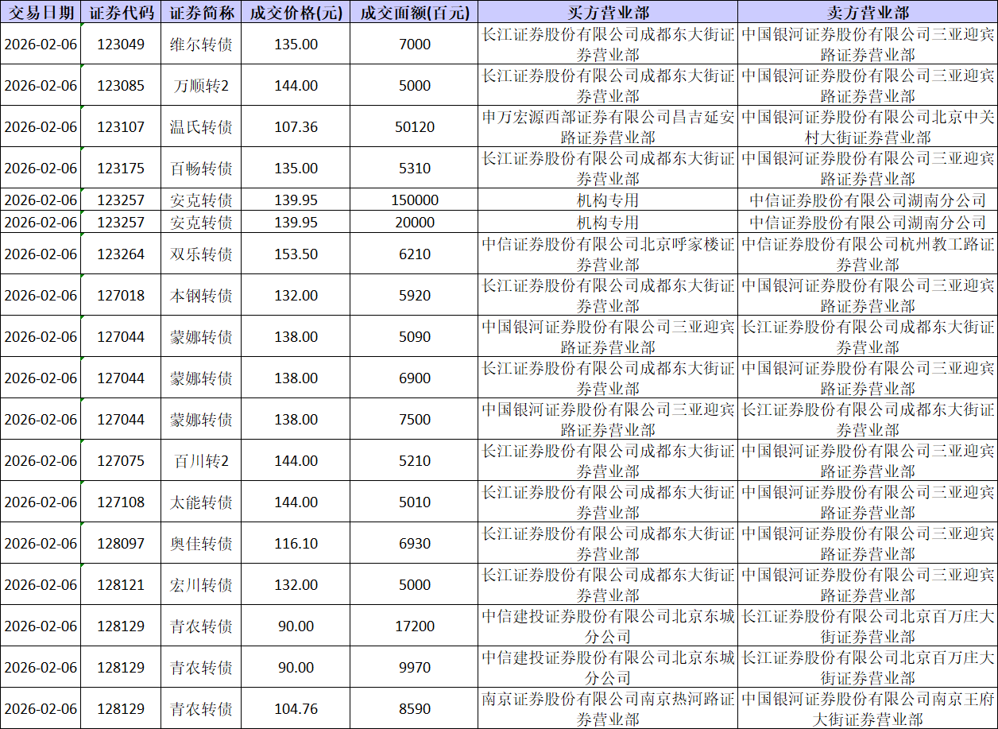Click face amount 6930
The width and height of the screenshot is (998, 729).
(415, 544)
